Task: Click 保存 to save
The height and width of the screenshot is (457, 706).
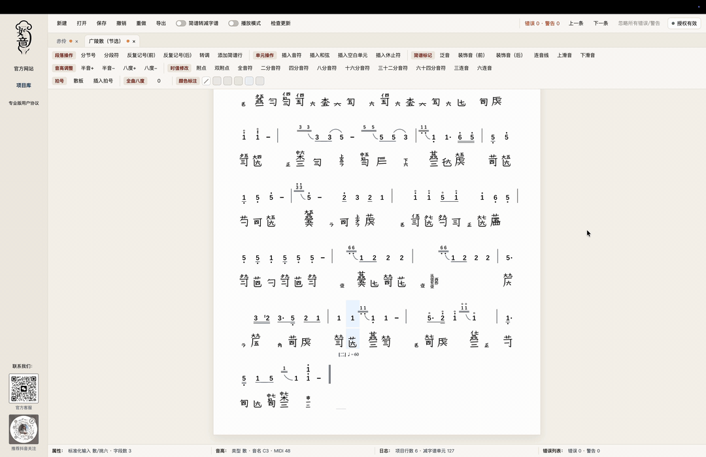Action: (x=101, y=24)
